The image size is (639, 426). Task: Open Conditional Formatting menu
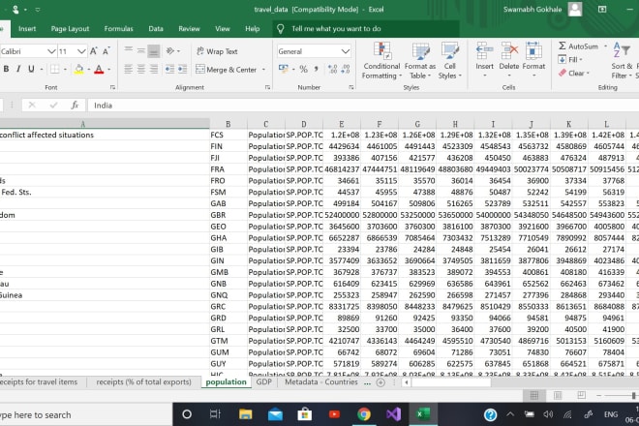[x=381, y=60]
